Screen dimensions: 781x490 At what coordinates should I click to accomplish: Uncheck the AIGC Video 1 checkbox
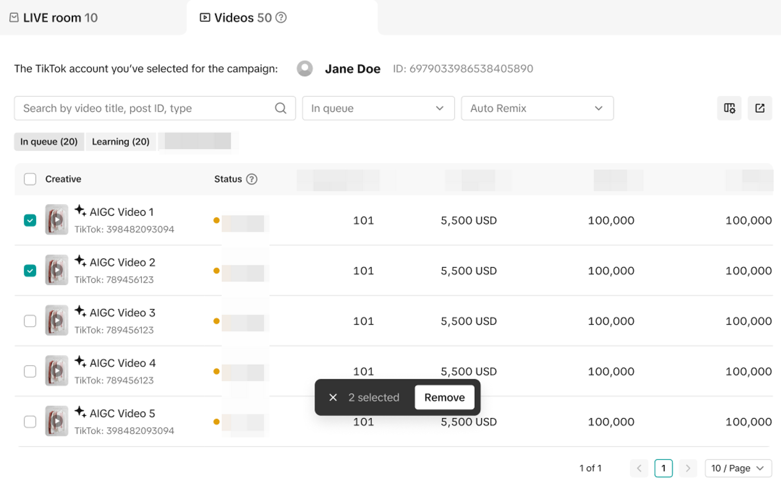click(x=30, y=220)
